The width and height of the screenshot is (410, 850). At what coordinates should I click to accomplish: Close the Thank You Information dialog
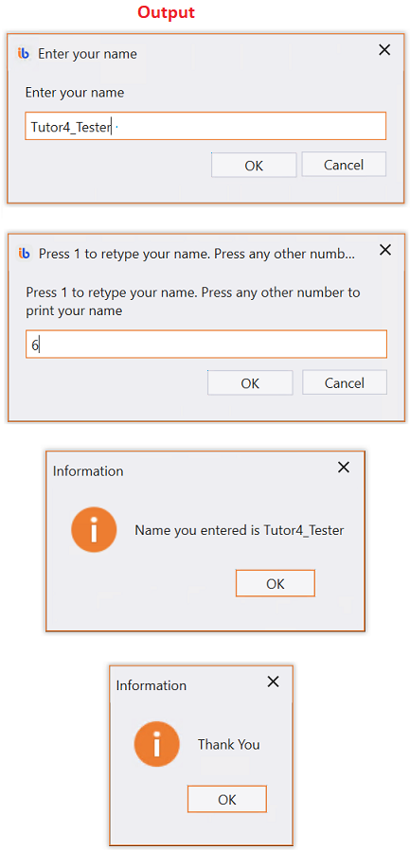(x=274, y=682)
